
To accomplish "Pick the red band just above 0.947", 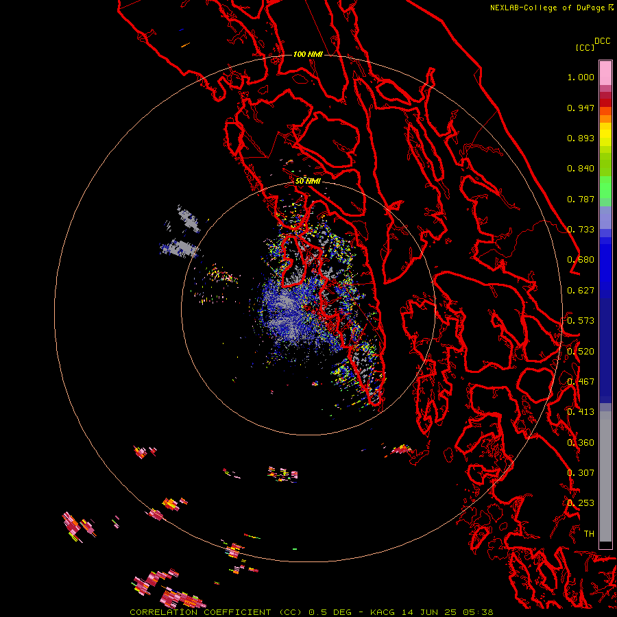I will pos(605,102).
